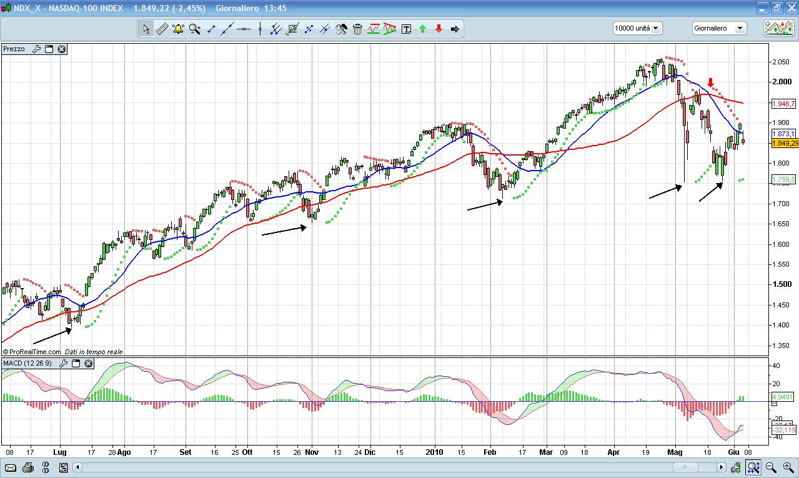The image size is (799, 478).
Task: Open Prezzo panel wrench settings
Action: click(x=36, y=49)
